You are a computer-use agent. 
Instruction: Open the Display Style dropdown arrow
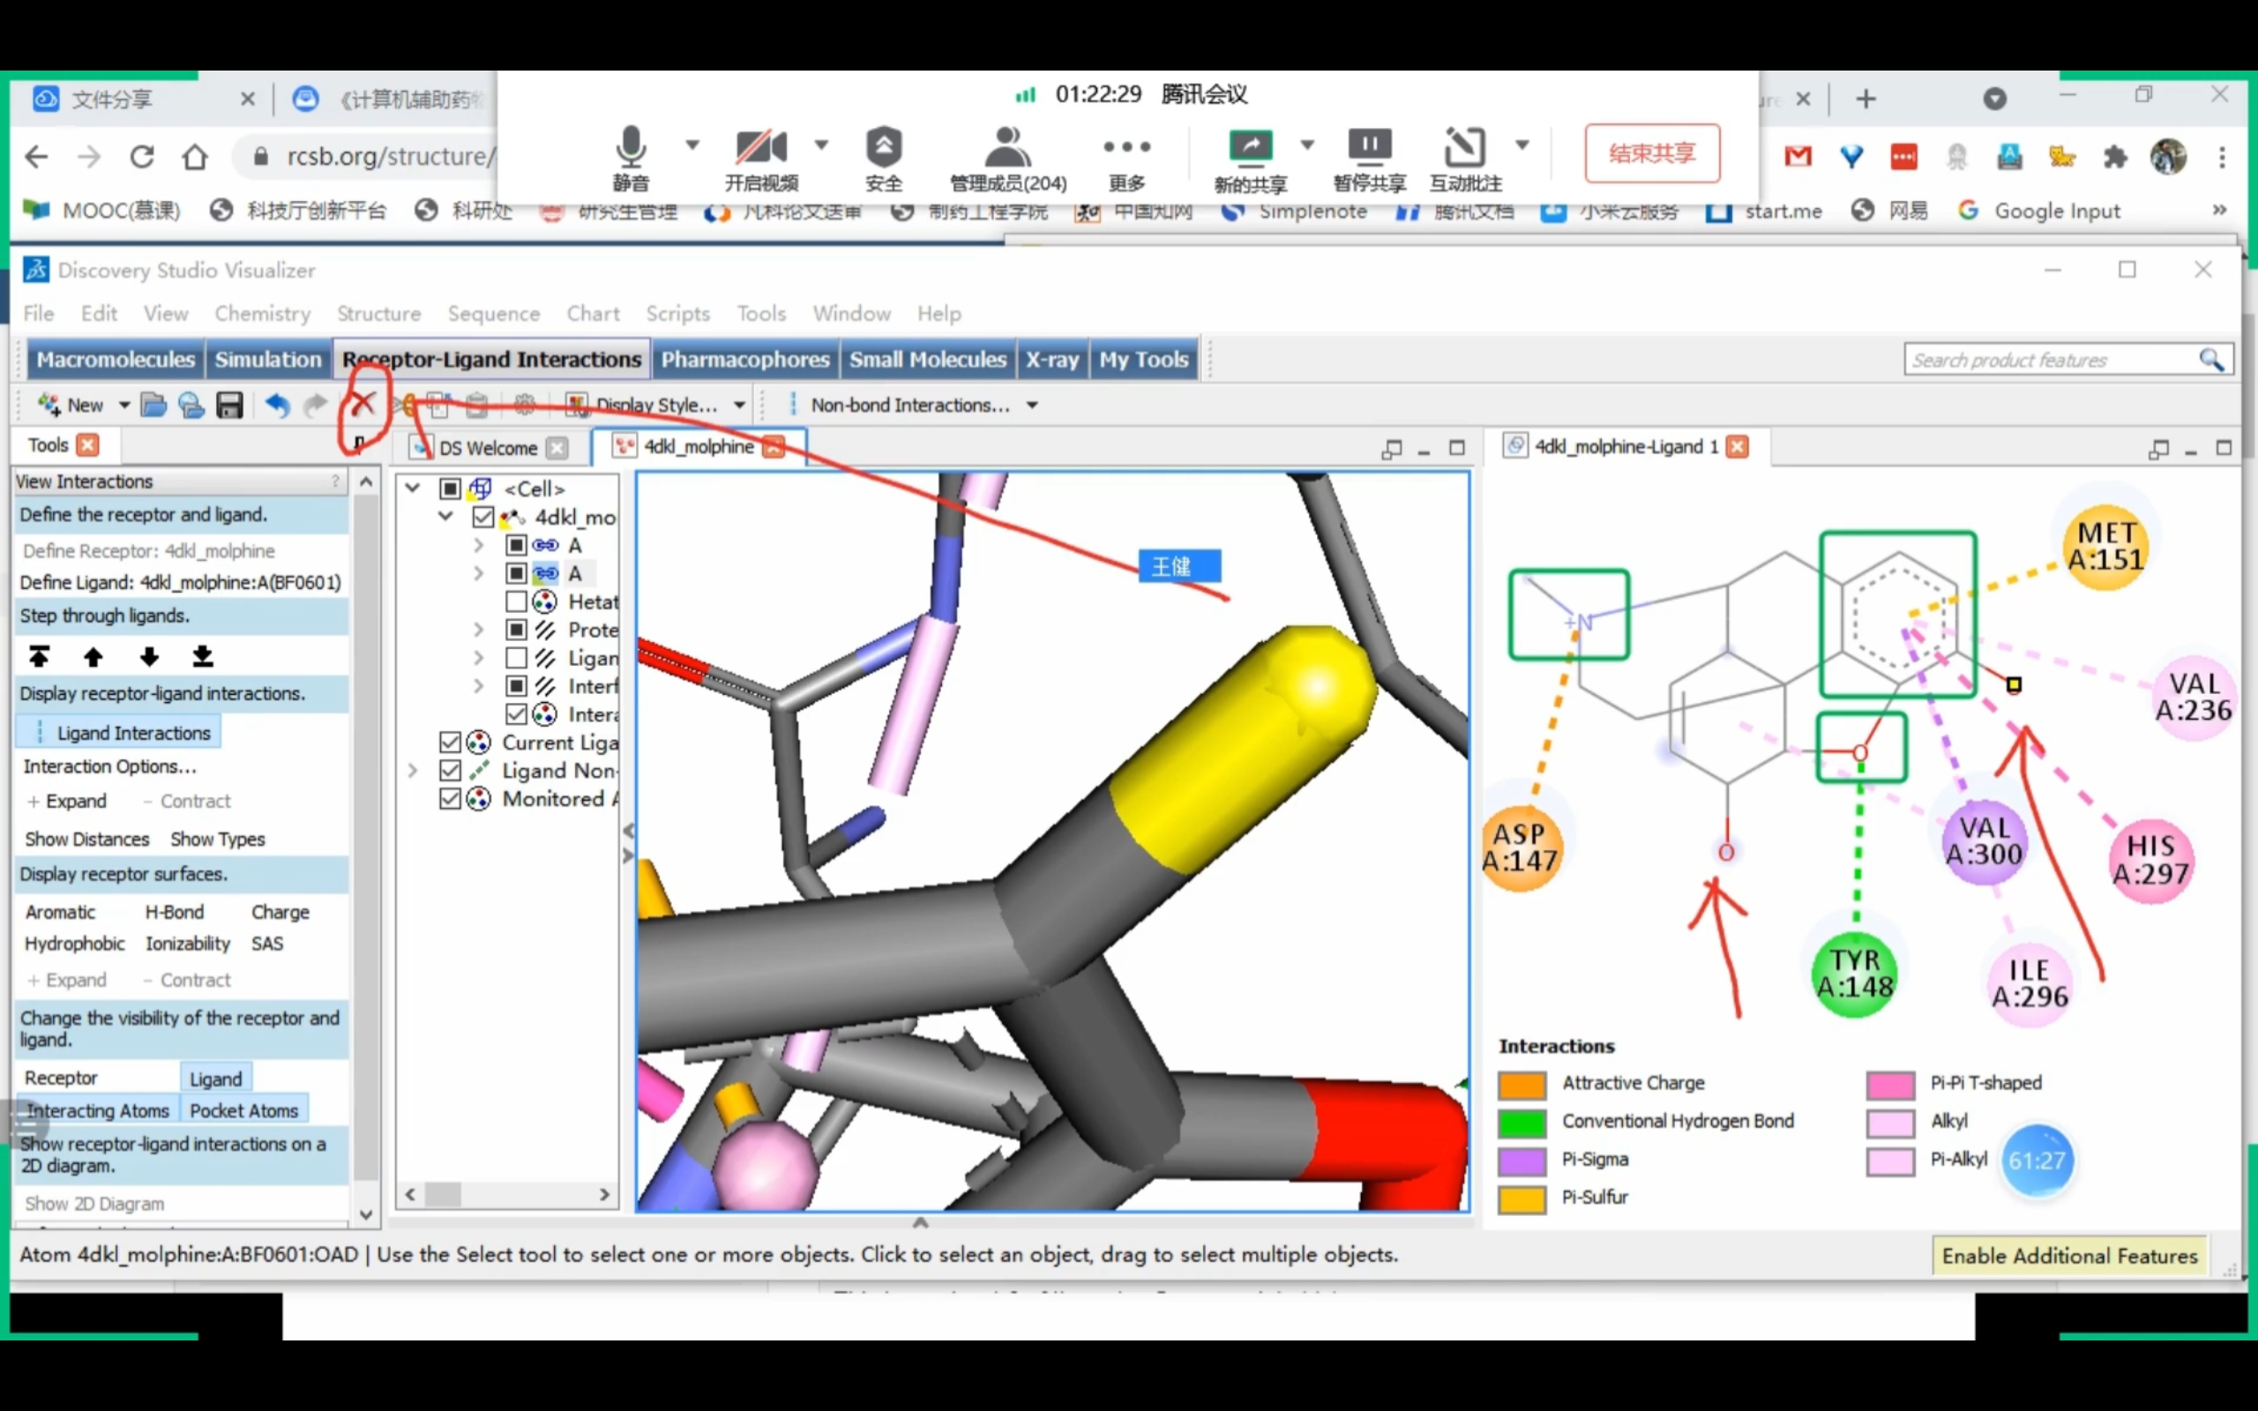point(740,405)
